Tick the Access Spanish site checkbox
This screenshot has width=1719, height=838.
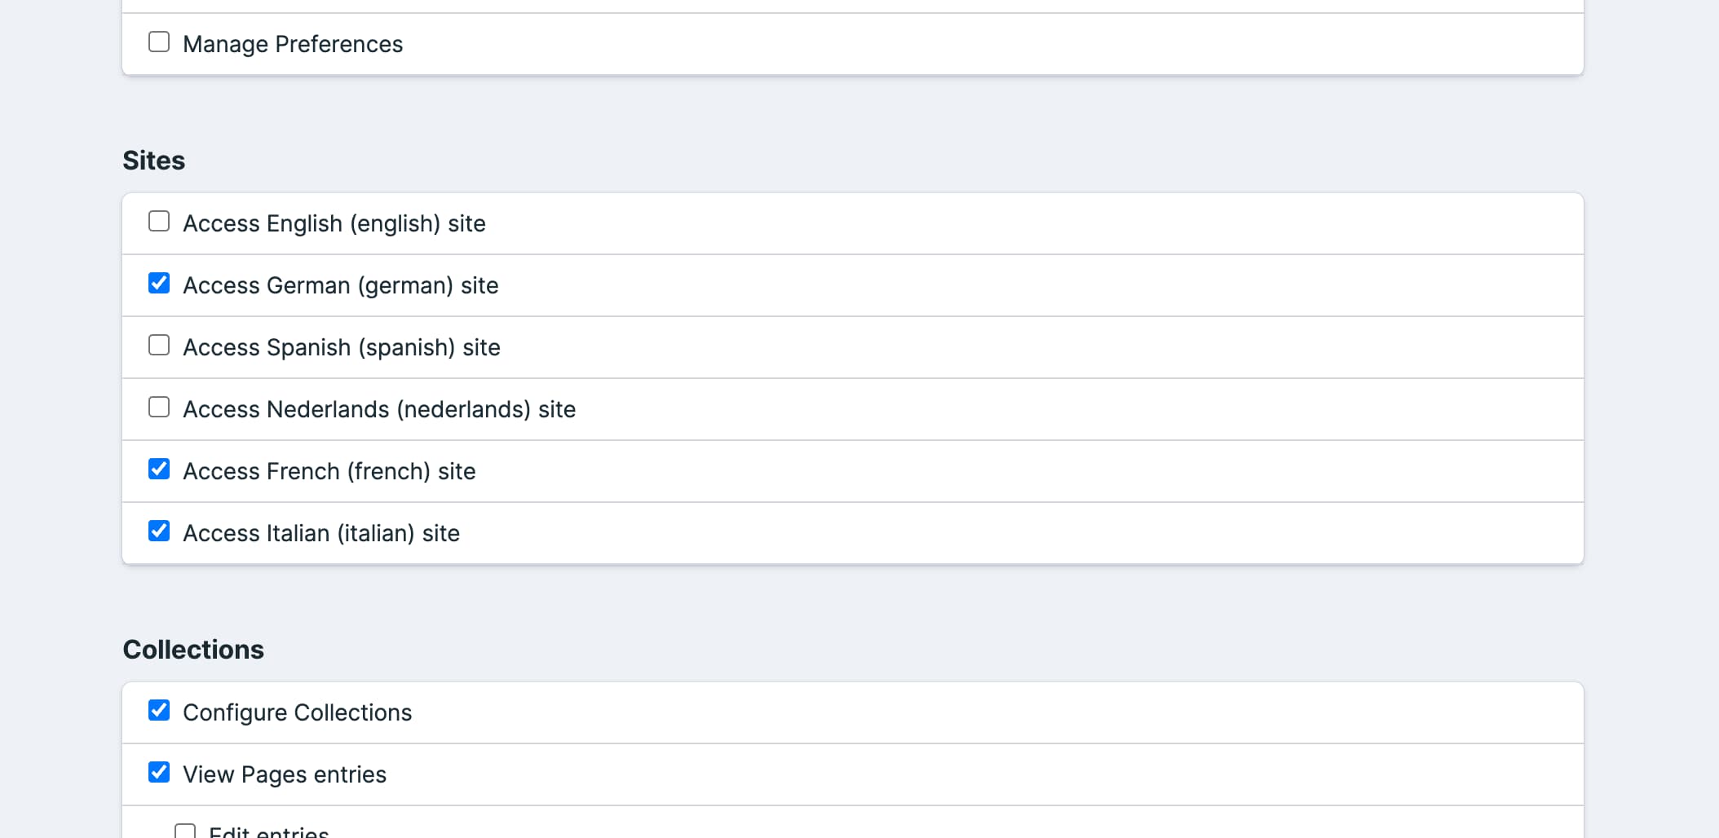click(x=159, y=345)
